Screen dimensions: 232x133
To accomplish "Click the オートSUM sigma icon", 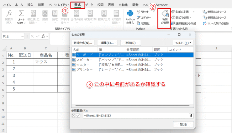I will (x=21, y=13).
